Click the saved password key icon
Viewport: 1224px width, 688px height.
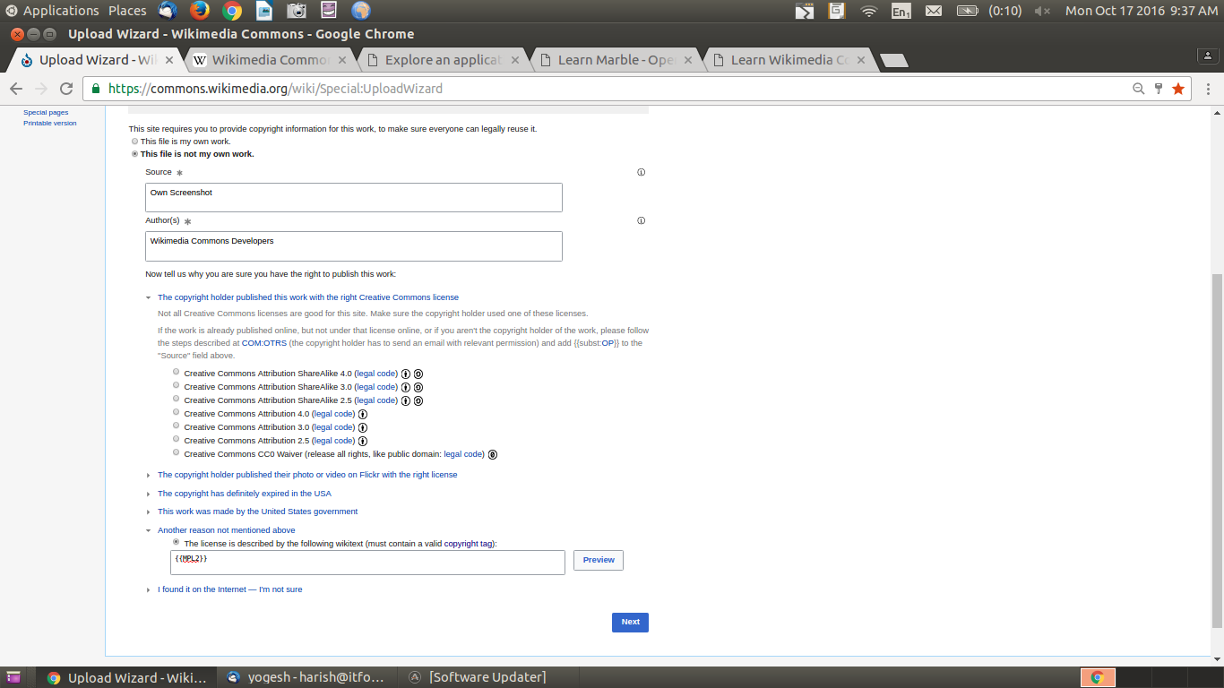point(1159,89)
